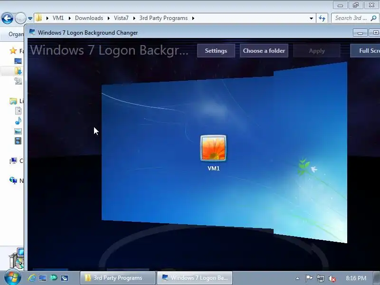Click the Vista7 breadcrumb in the address bar
This screenshot has height=285, width=380.
tap(121, 18)
